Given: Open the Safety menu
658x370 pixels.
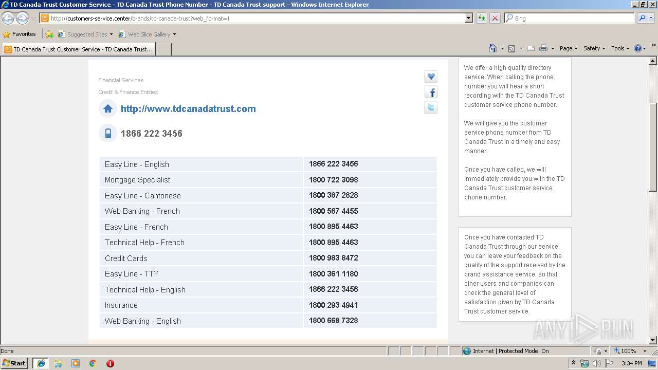Looking at the screenshot, I should (x=594, y=48).
